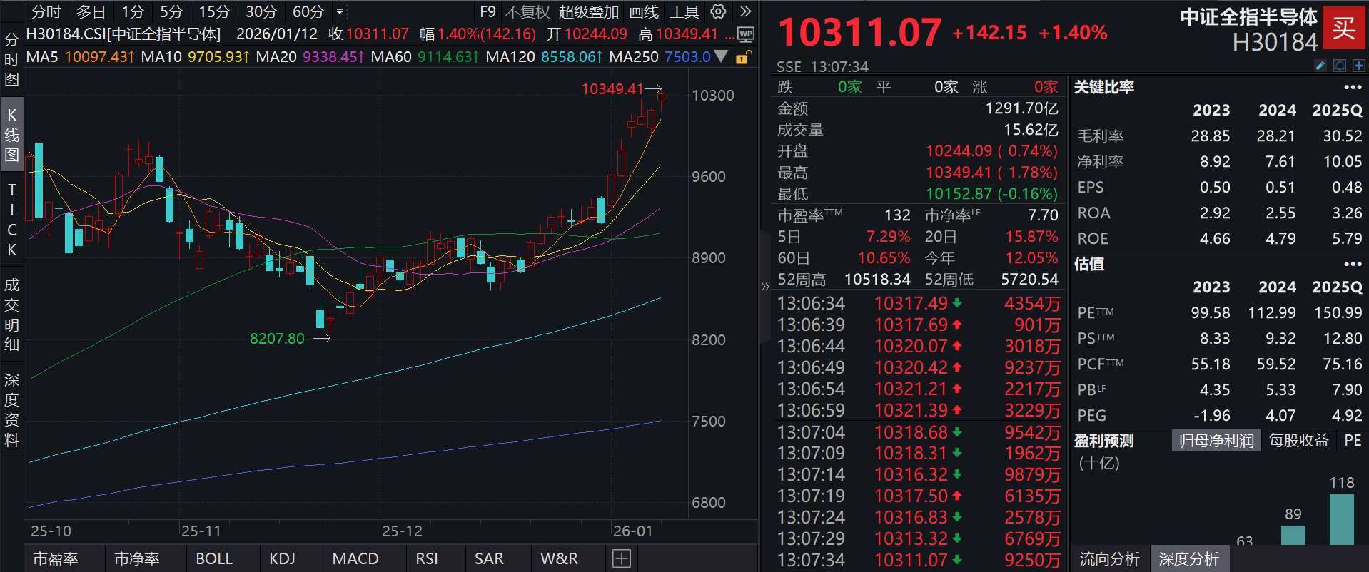Expand toolbar with double-chevron arrows
Viewport: 1369px width, 572px height.
pos(745,11)
